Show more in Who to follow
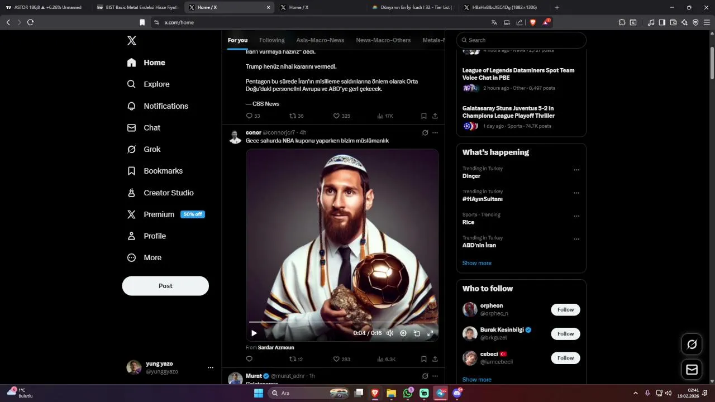The width and height of the screenshot is (715, 402). pos(477,380)
